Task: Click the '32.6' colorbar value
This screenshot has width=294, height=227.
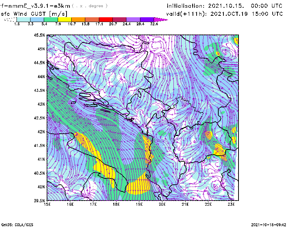Action: [154, 24]
